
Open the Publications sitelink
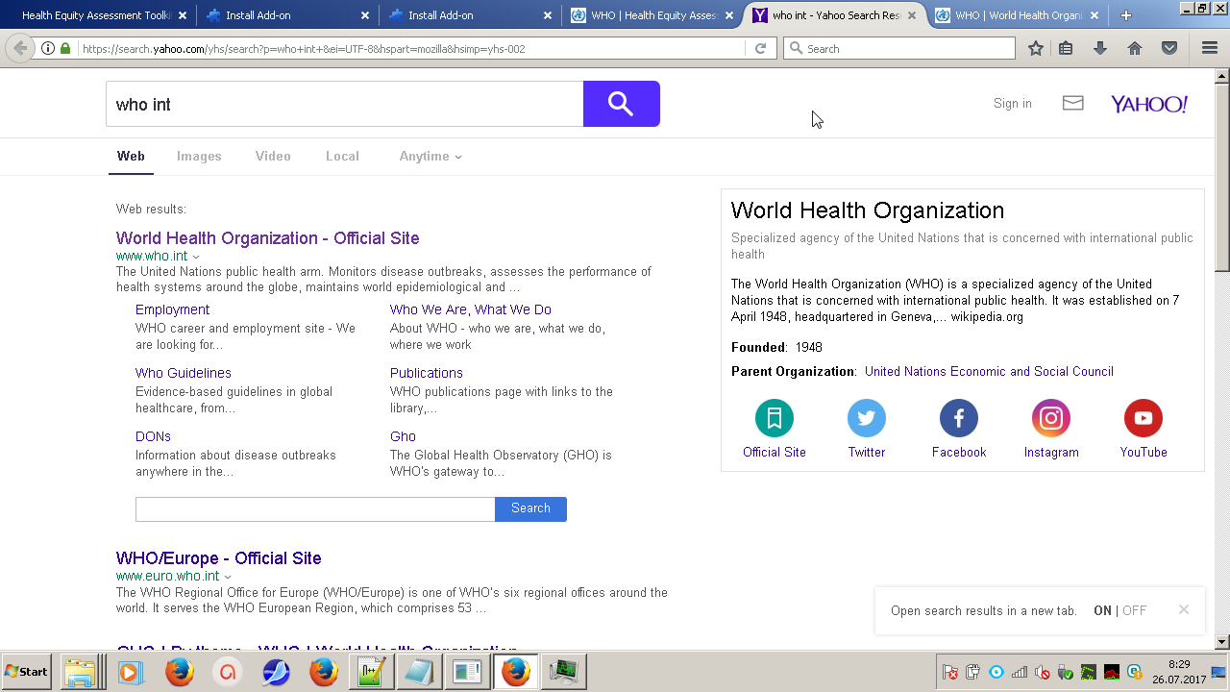[x=427, y=373]
